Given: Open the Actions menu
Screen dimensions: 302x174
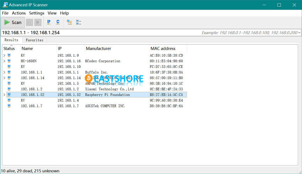Looking at the screenshot, I should pos(19,13).
